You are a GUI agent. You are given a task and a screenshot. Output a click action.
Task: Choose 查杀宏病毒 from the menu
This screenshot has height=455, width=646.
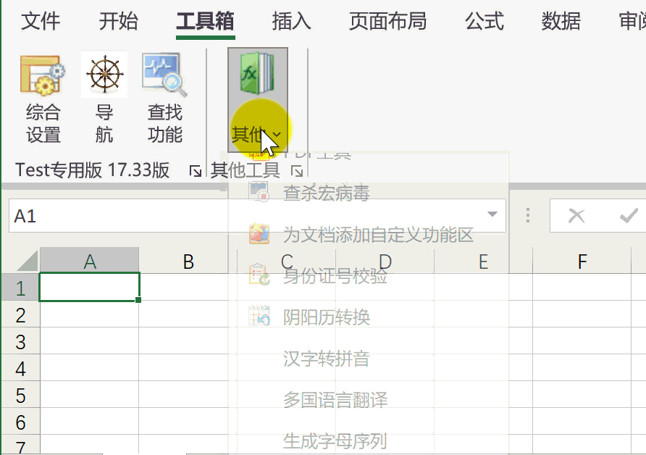point(326,193)
